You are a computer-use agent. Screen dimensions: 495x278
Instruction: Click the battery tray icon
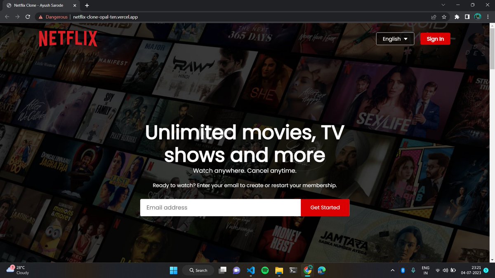tap(453, 271)
